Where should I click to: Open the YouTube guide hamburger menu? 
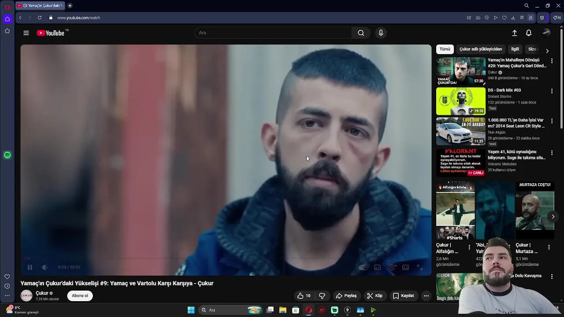pyautogui.click(x=26, y=33)
